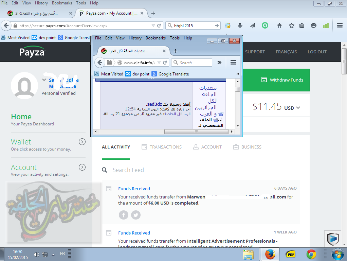Open Firefox from the taskbar
Viewport: 347px width, 261px height.
point(270,254)
